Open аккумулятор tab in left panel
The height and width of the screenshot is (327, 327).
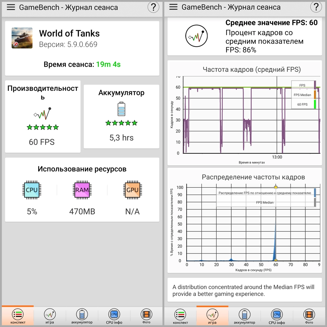pyautogui.click(x=82, y=316)
